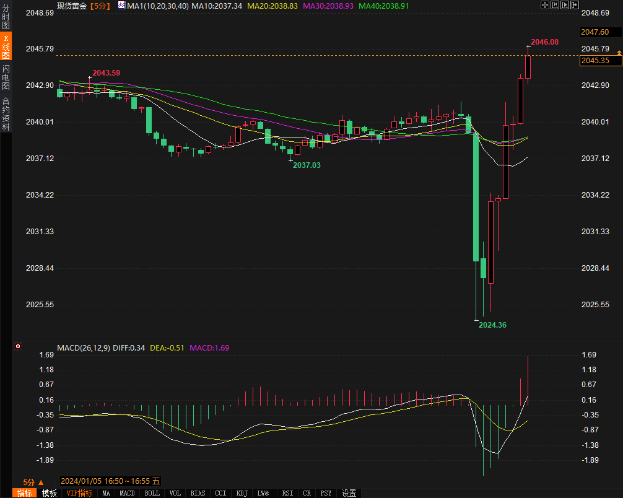Select the KDJ indicator

click(x=242, y=493)
